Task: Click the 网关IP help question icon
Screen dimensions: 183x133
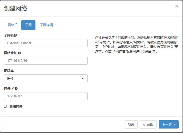Action: (16, 88)
